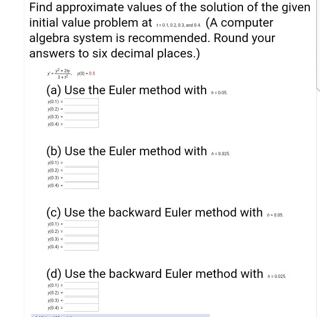320x317 pixels.
Task: Click the y(0.2) field under part (d)
Action: tap(82, 293)
